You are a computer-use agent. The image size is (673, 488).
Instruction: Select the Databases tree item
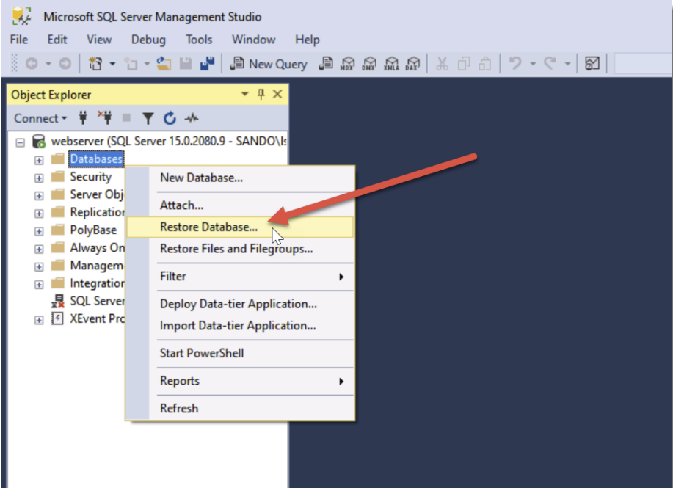click(x=96, y=159)
